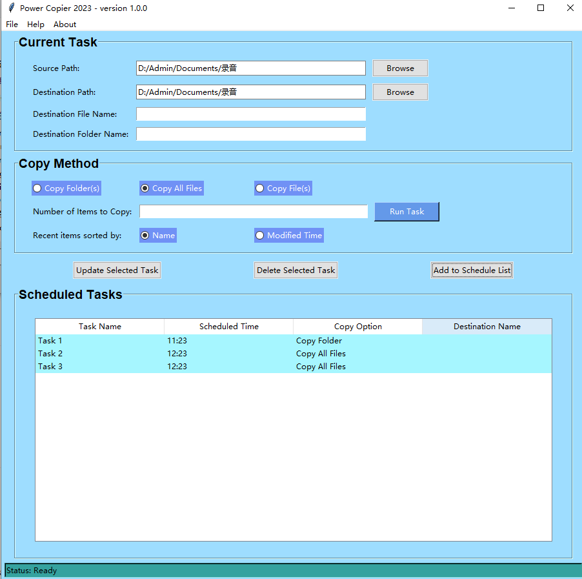Click Update Selected Task button
The width and height of the screenshot is (582, 579).
(x=117, y=270)
